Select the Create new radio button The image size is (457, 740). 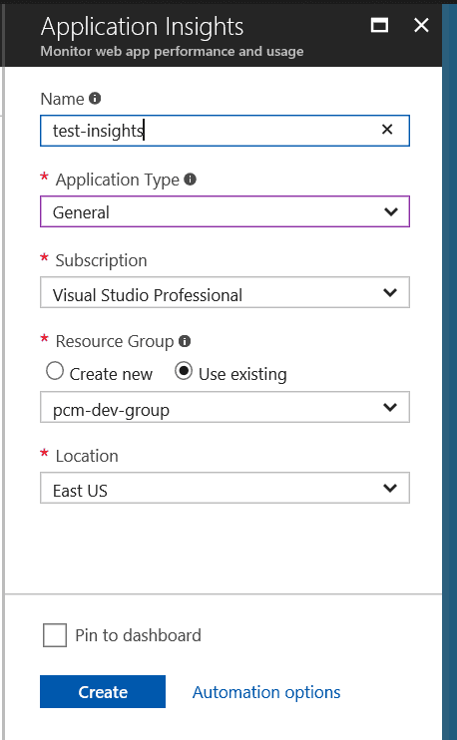click(55, 371)
